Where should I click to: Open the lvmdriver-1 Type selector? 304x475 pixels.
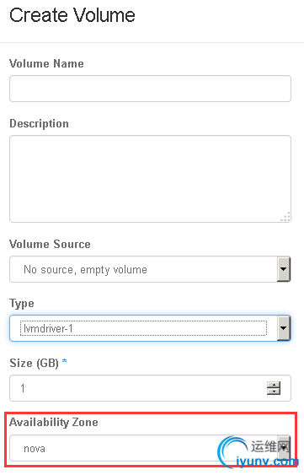150,328
